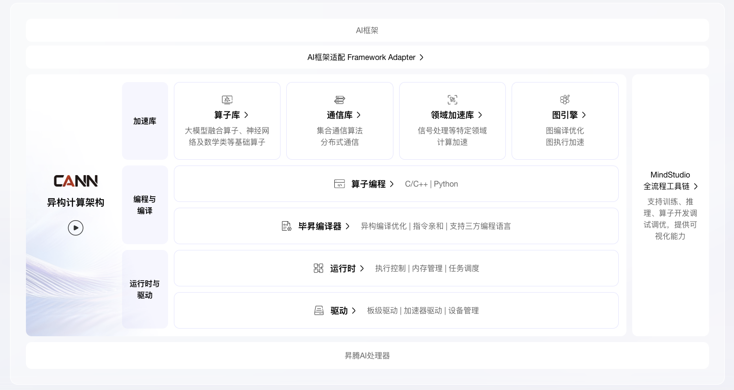Screen dimensions: 734x390
Task: Play the CANN architecture video
Action: click(x=75, y=227)
